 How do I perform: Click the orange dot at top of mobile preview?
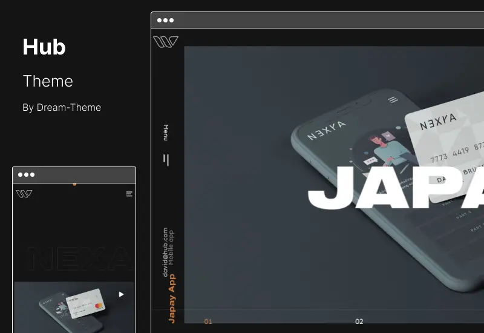point(74,185)
